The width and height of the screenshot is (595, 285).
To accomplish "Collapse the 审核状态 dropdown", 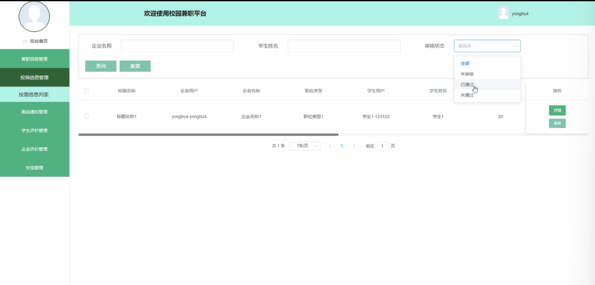I will [x=515, y=46].
